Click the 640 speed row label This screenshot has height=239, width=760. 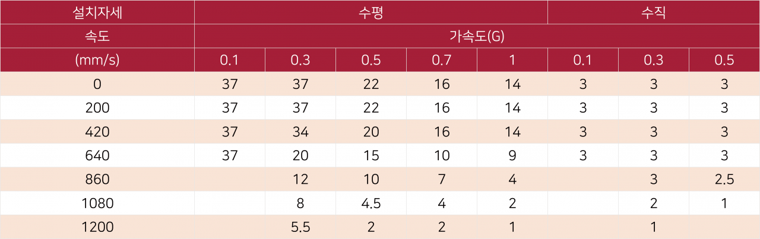pyautogui.click(x=97, y=155)
